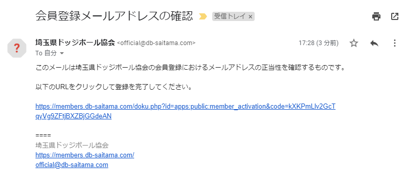Open the three-dot more options menu
The width and height of the screenshot is (405, 185).
(394, 43)
